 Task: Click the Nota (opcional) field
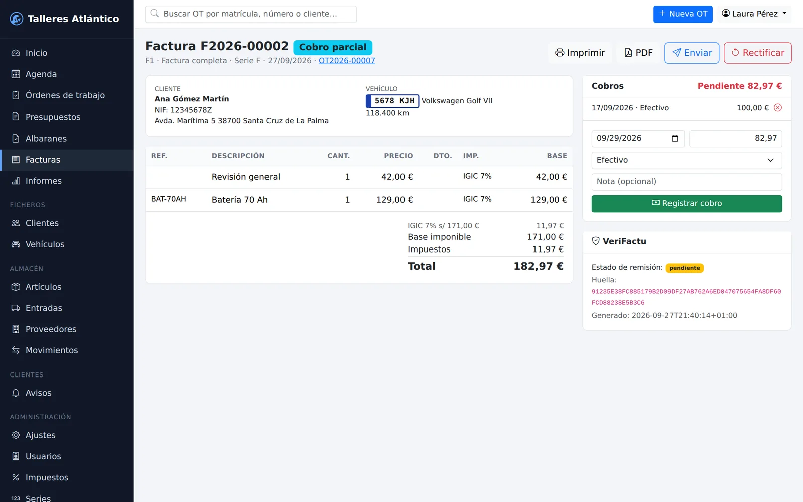tap(687, 182)
